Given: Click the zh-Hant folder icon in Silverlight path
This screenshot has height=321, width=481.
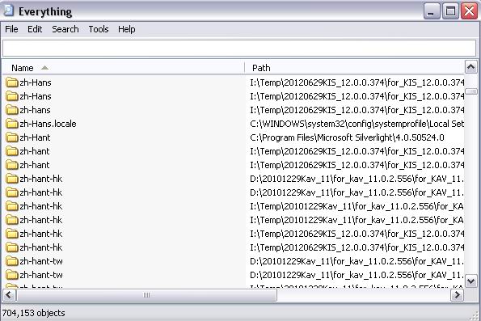Looking at the screenshot, I should 12,137.
